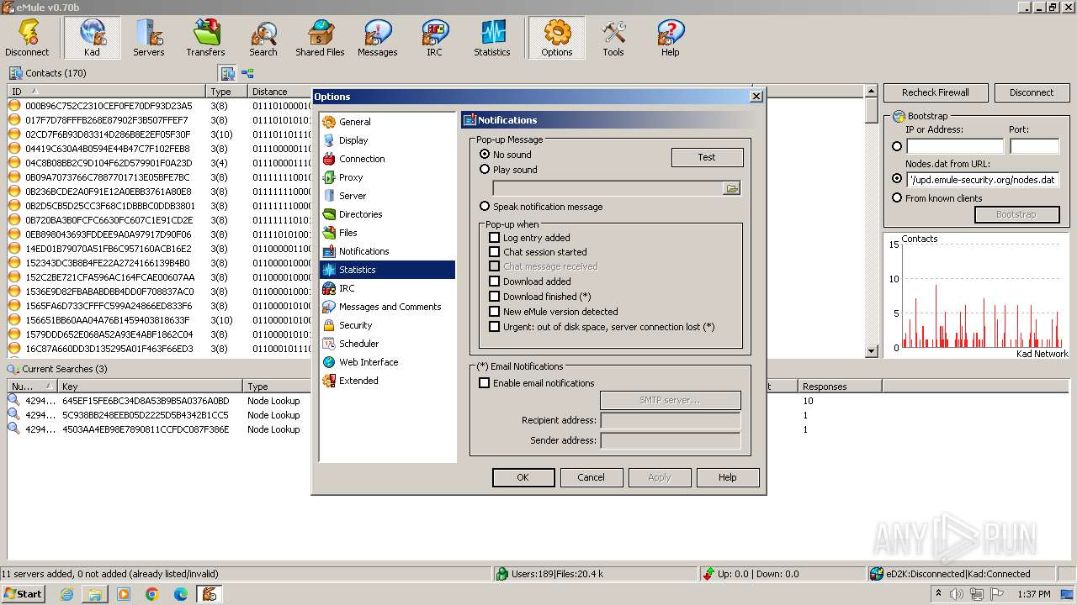Open the Servers toolbar icon

coord(149,38)
